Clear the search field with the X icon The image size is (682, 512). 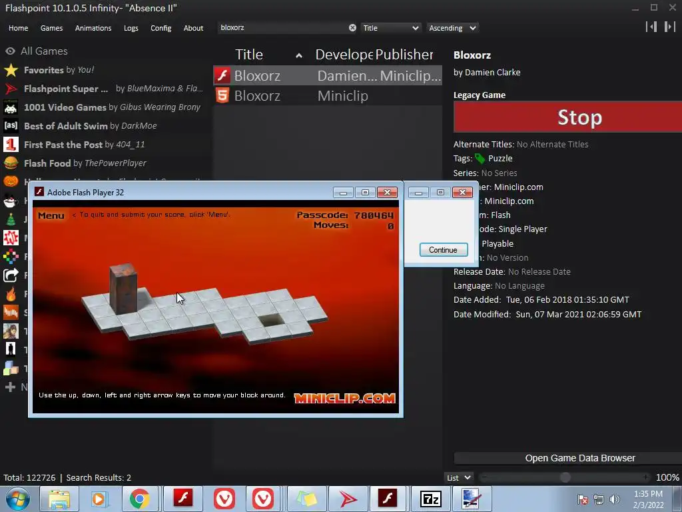pyautogui.click(x=352, y=28)
